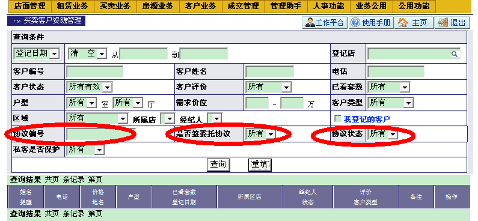Open the 公用功能 menu
Image resolution: width=478 pixels, height=221 pixels.
(x=414, y=6)
